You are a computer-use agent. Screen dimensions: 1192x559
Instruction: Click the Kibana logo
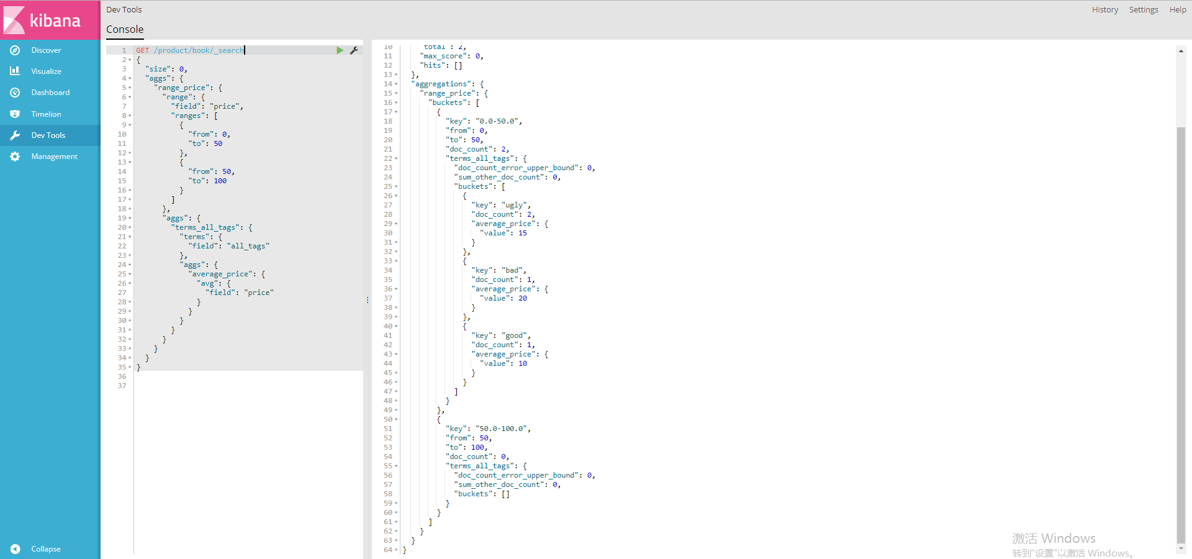(x=50, y=20)
